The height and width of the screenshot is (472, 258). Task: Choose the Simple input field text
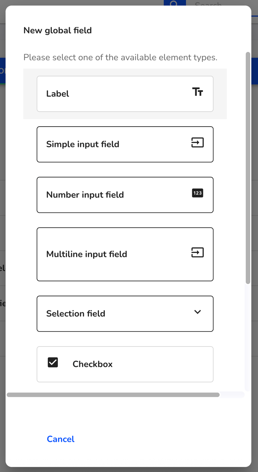(x=83, y=144)
